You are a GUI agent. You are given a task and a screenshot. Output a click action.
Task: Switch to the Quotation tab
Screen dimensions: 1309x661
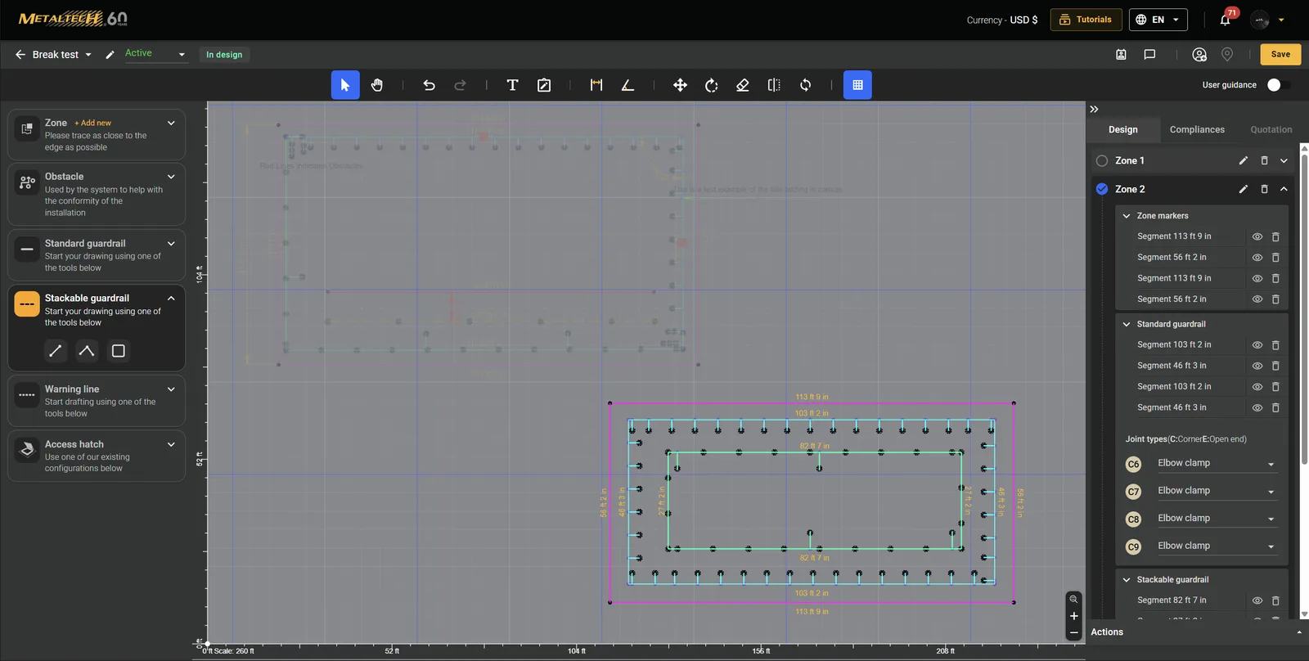[1271, 130]
